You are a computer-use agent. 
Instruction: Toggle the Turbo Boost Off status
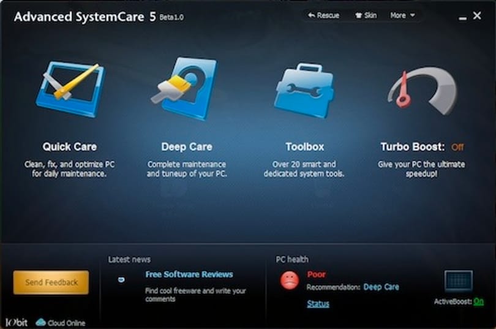pos(457,147)
